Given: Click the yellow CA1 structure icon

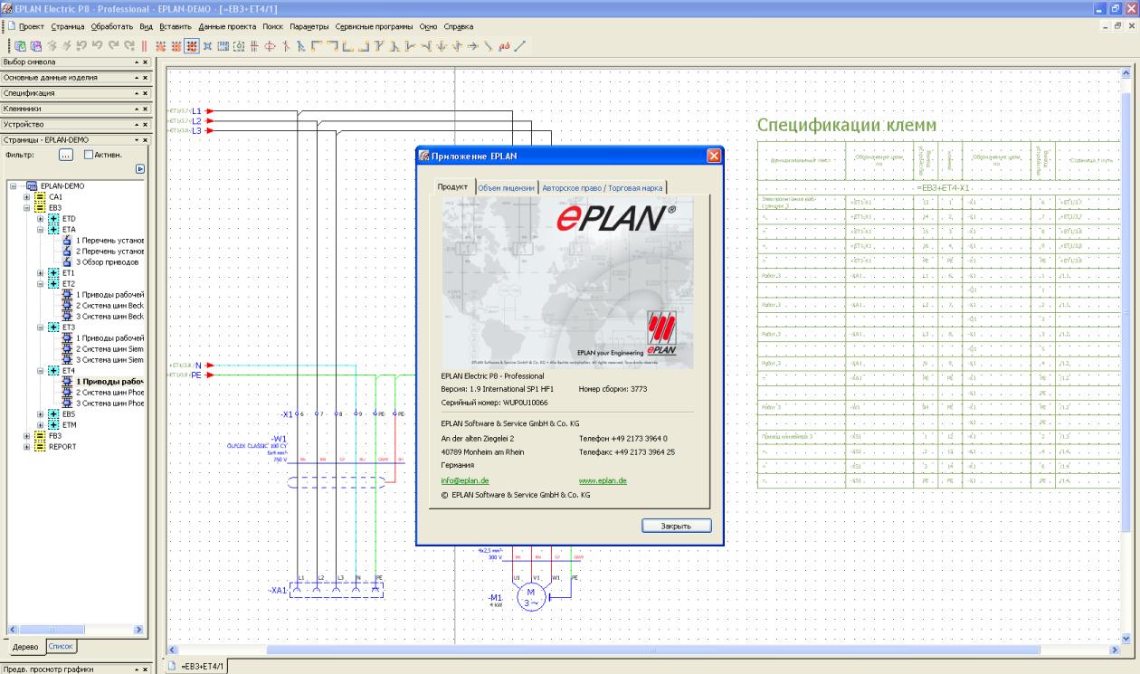Looking at the screenshot, I should (x=40, y=196).
